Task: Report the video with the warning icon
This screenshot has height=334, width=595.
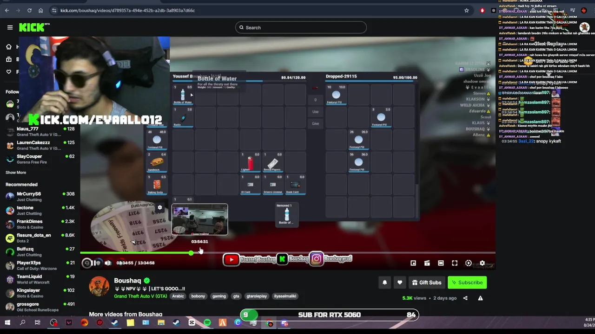Action: pos(480,298)
